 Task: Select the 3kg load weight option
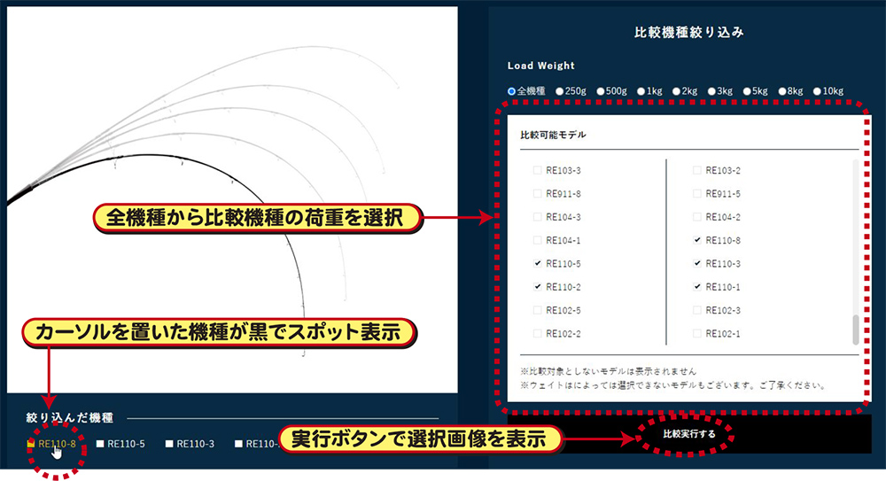(x=712, y=91)
